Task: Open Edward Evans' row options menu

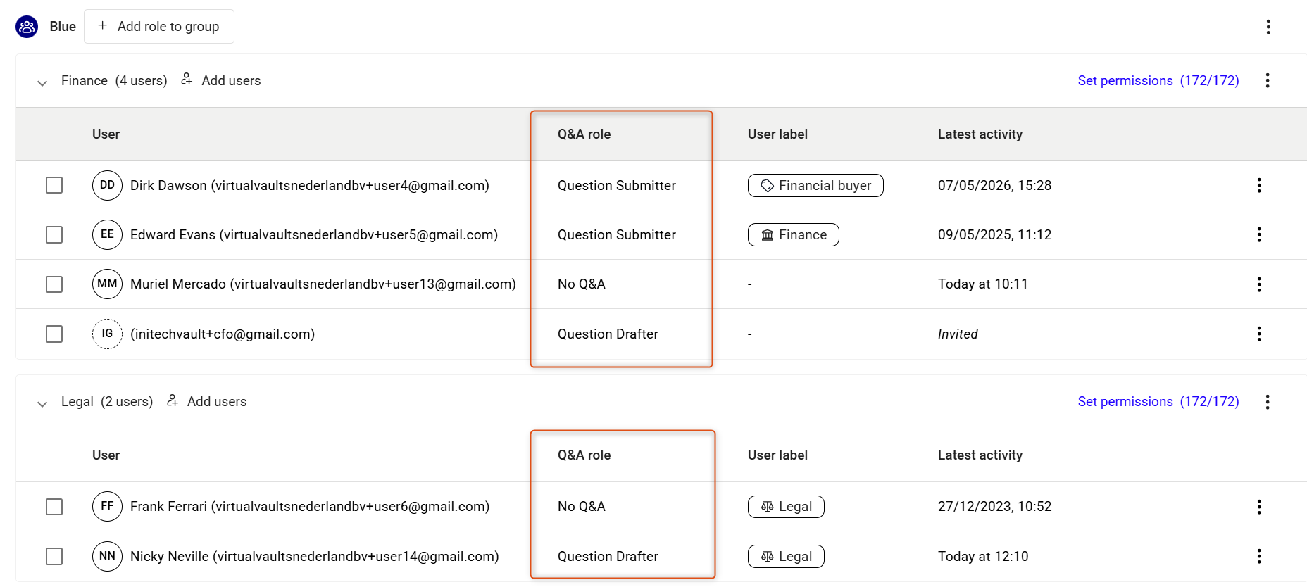Action: coord(1258,234)
